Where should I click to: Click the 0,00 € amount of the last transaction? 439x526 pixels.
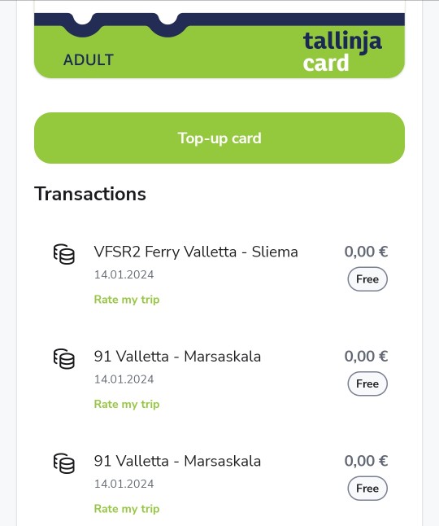(x=366, y=461)
